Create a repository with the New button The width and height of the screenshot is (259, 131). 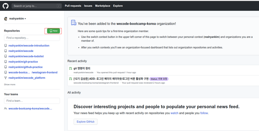point(53,31)
